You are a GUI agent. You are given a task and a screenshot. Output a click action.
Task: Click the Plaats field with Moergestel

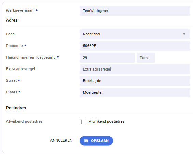pyautogui.click(x=135, y=92)
